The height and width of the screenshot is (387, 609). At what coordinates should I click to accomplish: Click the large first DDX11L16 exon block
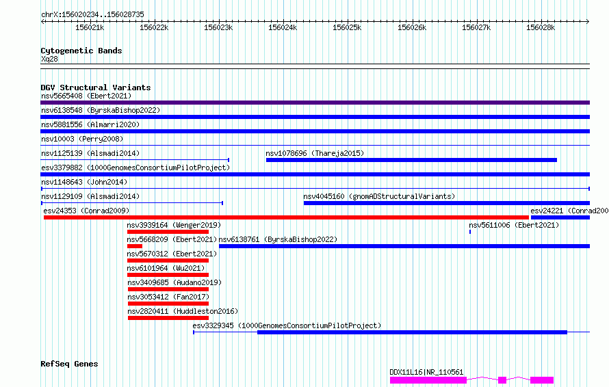[428, 380]
